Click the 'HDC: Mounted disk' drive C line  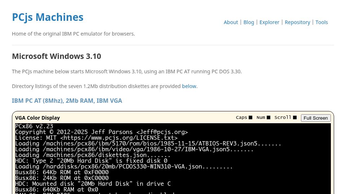point(93,184)
